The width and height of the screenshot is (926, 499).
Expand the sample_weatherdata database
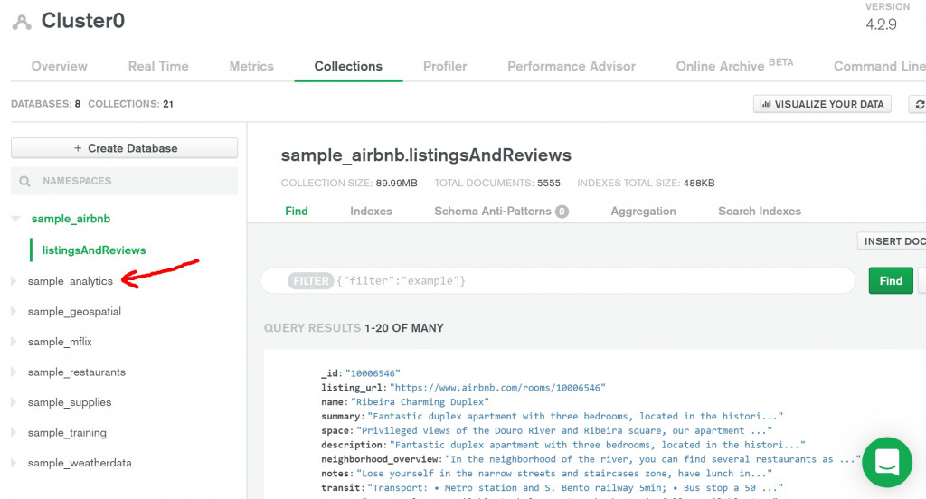(14, 463)
